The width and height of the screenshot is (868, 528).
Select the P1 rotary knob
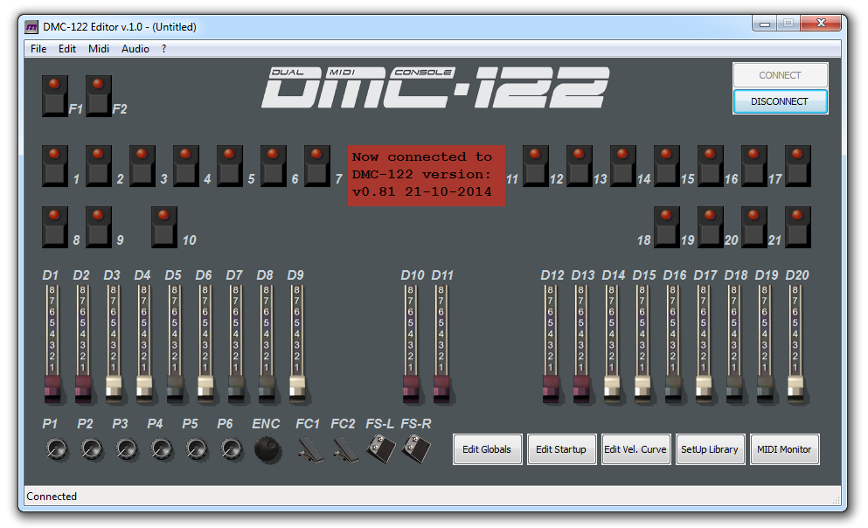point(57,448)
